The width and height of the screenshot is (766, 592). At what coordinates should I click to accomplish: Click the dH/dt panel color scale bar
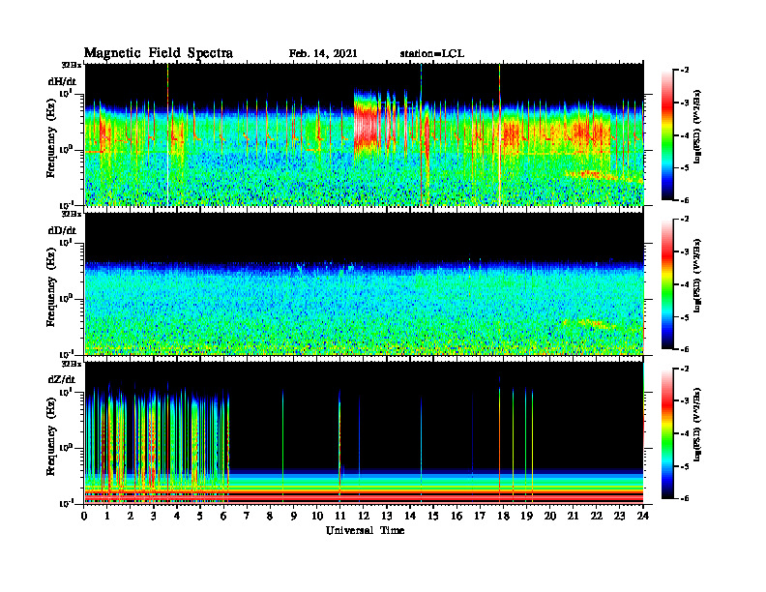tap(667, 135)
